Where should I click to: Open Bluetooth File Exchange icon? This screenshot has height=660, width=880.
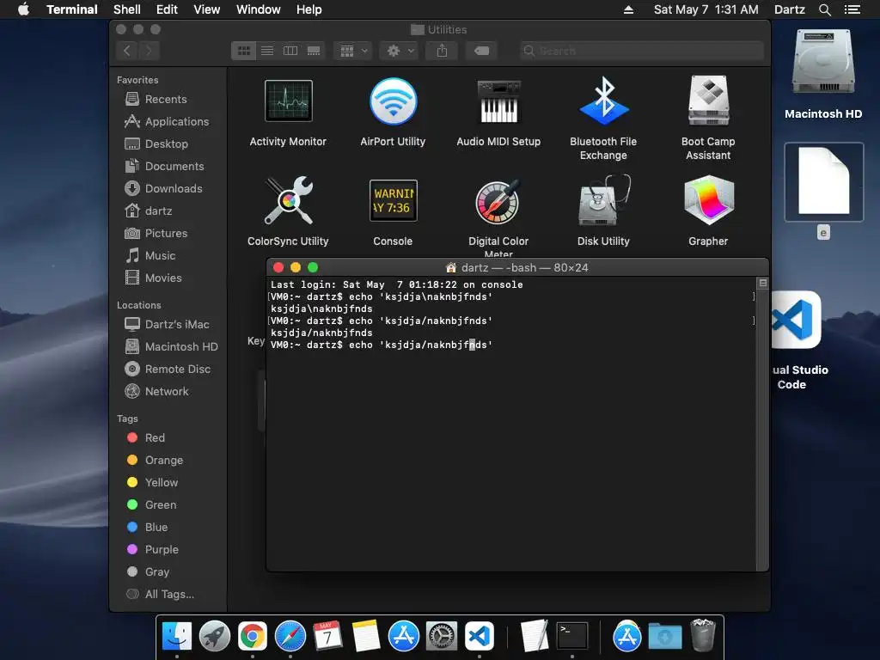click(603, 101)
